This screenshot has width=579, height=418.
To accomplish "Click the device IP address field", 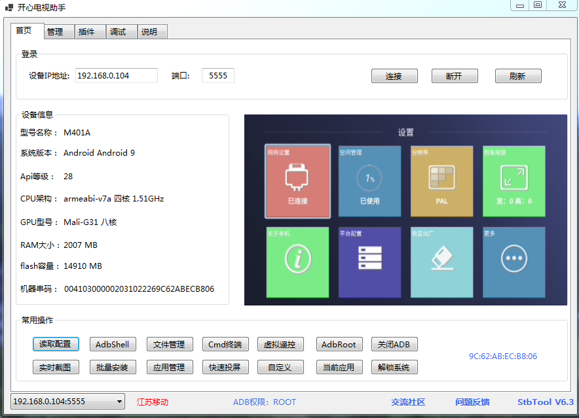I will [x=117, y=76].
